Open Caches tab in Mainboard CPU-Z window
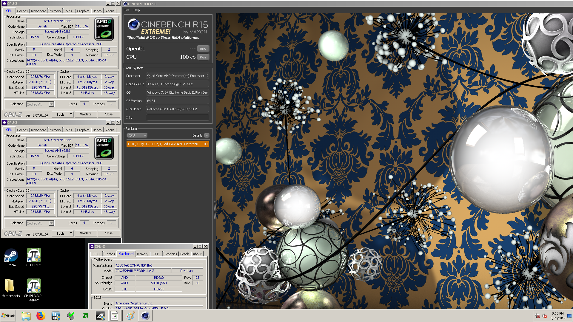The image size is (573, 322). click(x=110, y=254)
